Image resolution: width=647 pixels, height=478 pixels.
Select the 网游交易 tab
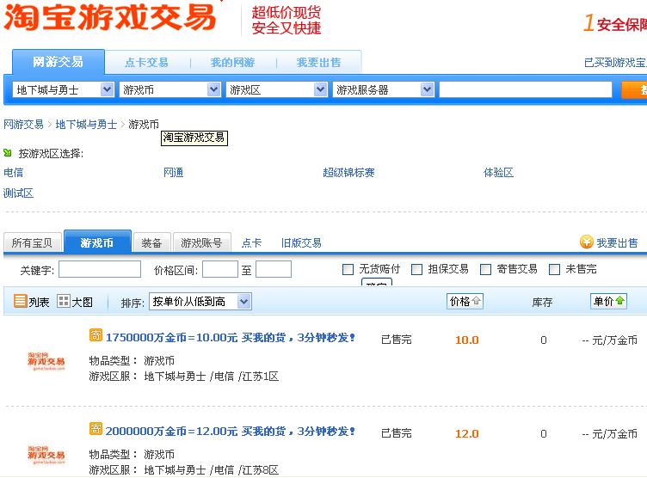(59, 62)
